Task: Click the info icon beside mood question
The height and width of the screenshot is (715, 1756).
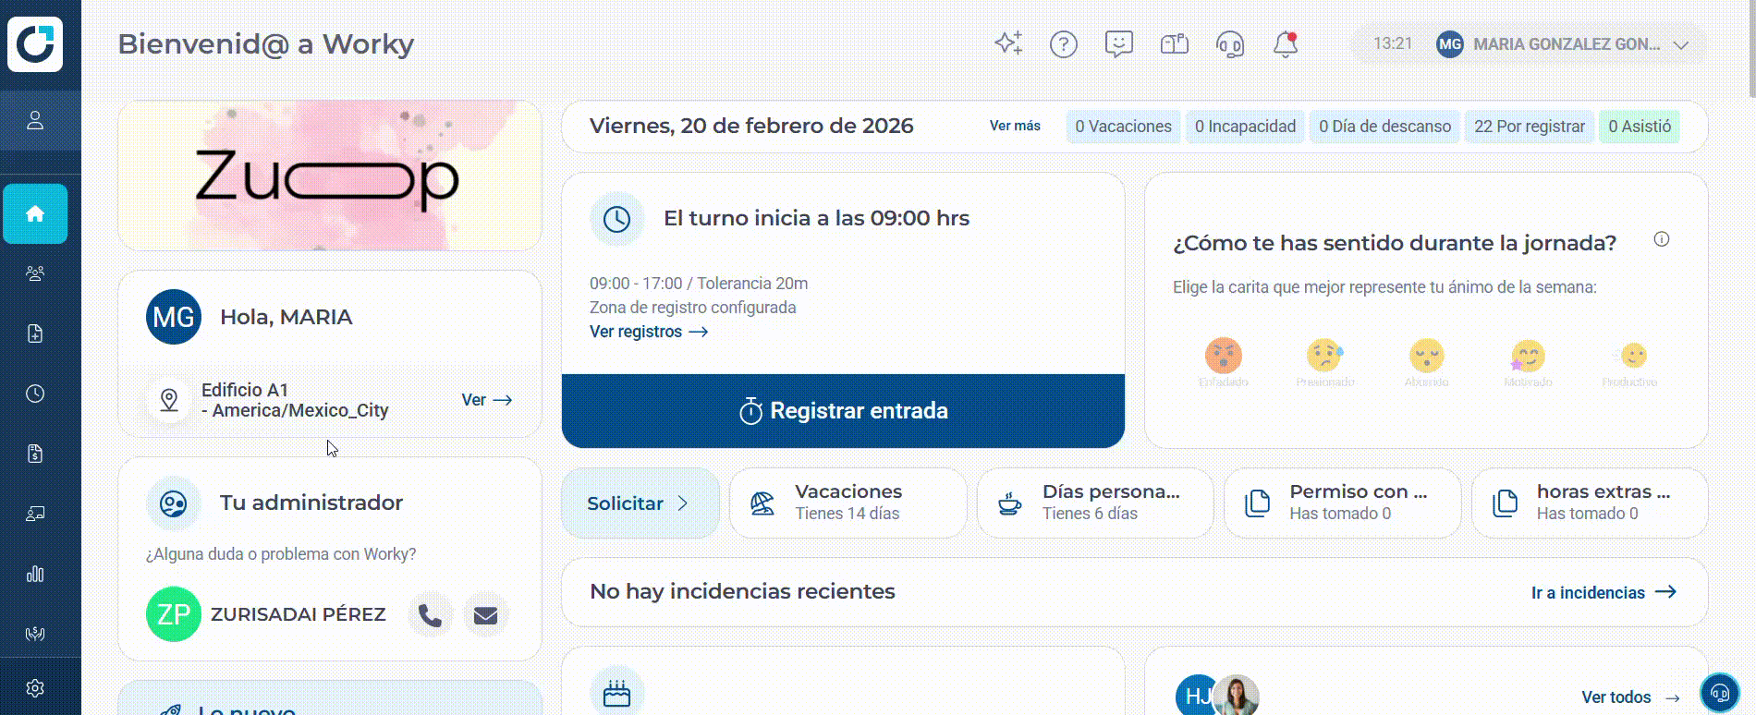Action: (x=1662, y=239)
